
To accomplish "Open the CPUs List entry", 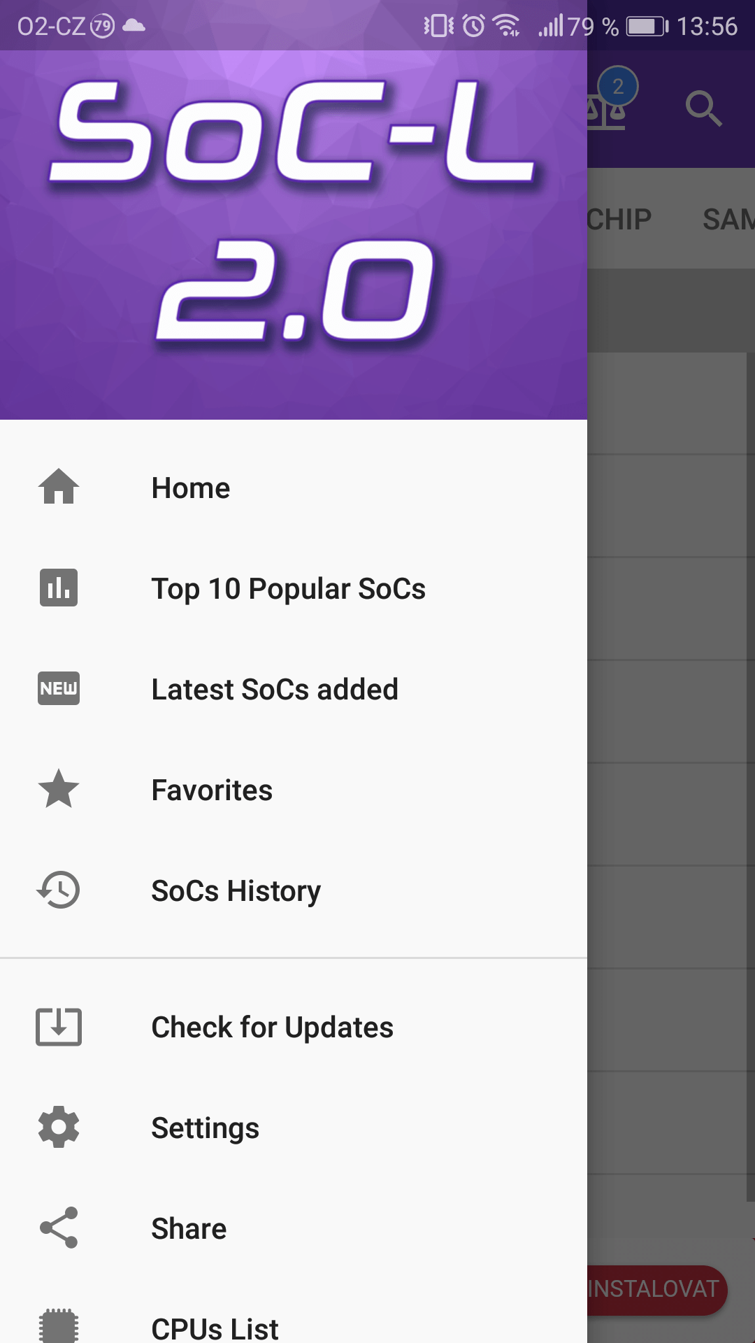I will click(x=215, y=1328).
